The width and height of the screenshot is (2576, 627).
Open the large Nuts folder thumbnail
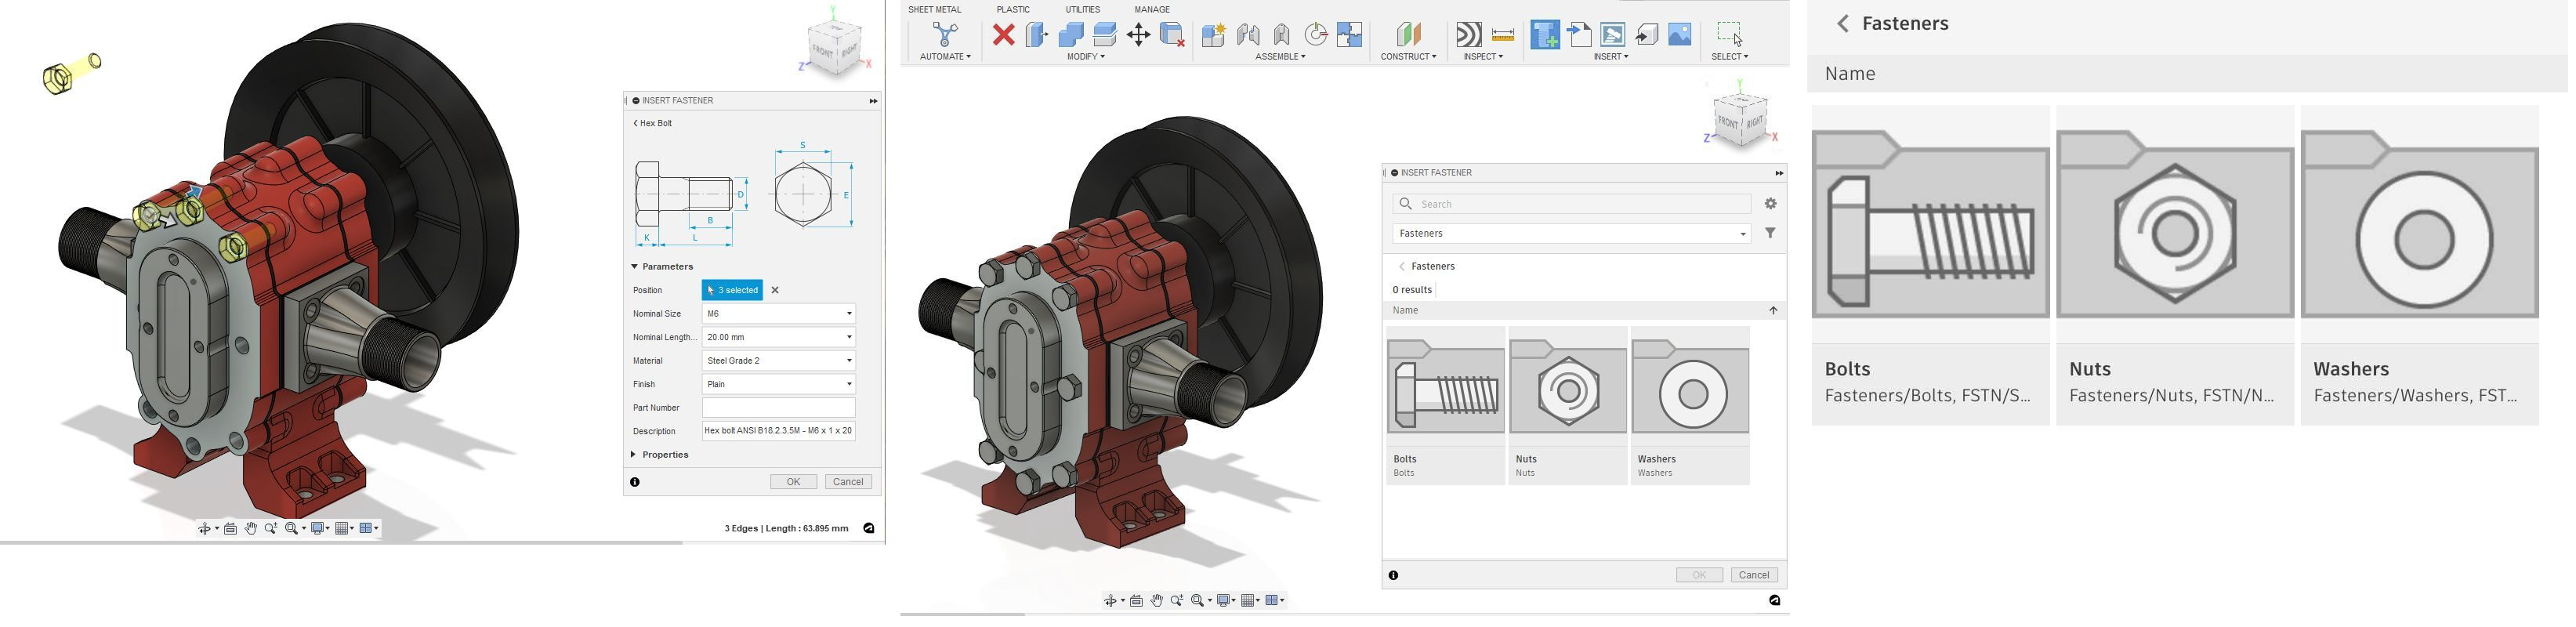2175,265
